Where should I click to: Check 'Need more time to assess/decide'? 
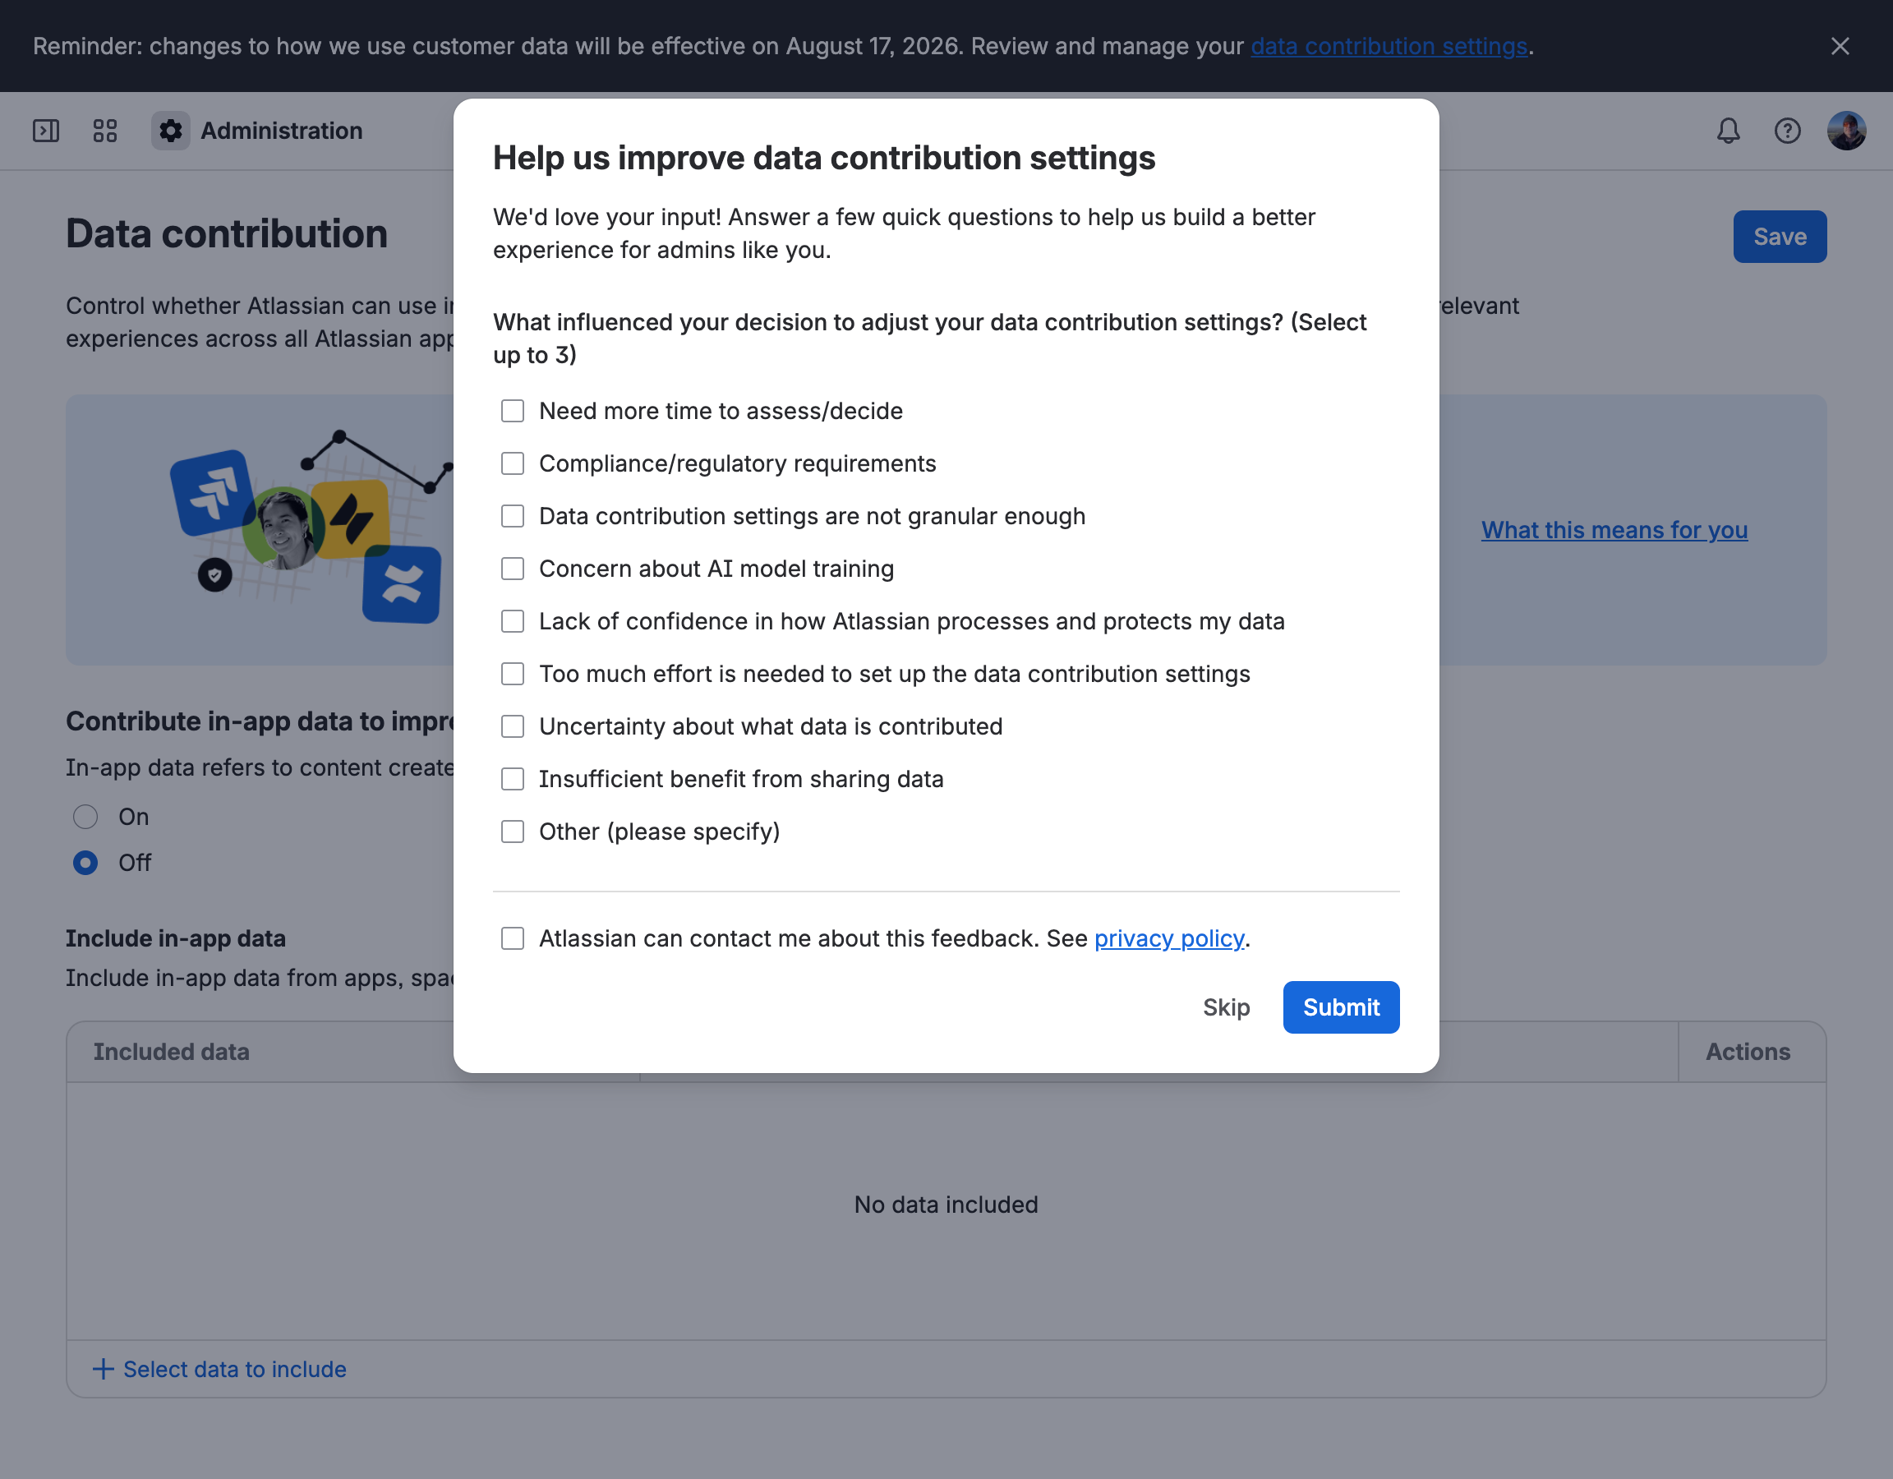pyautogui.click(x=512, y=411)
